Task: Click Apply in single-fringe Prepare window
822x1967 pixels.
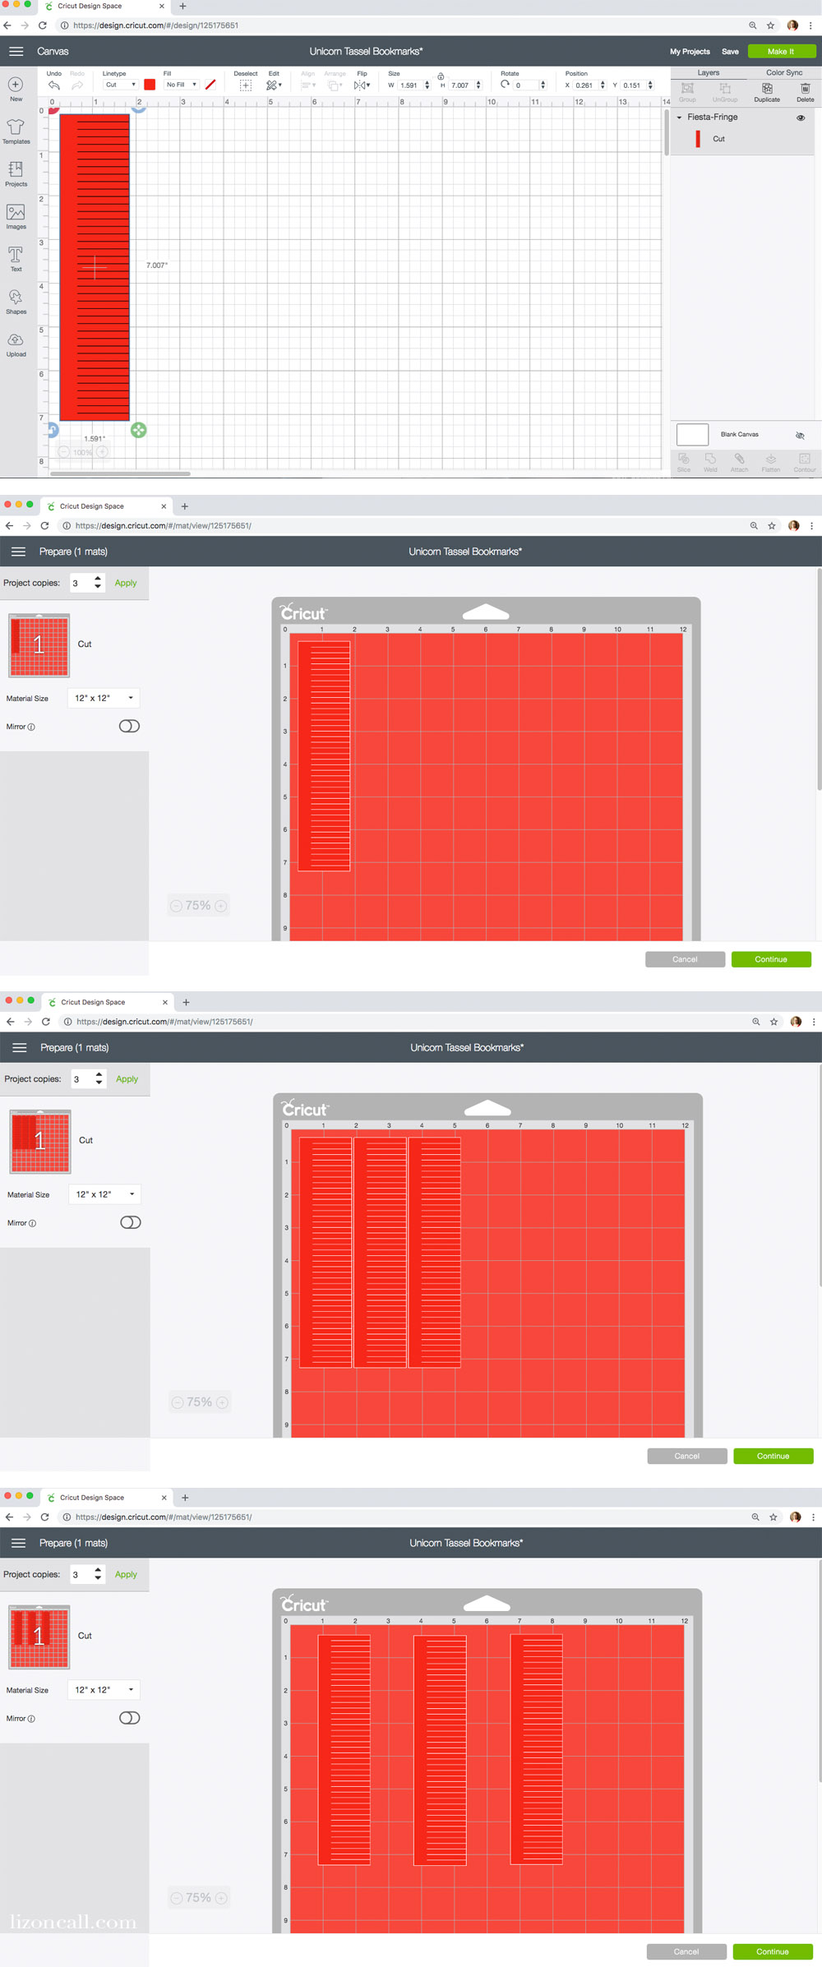Action: [x=126, y=583]
